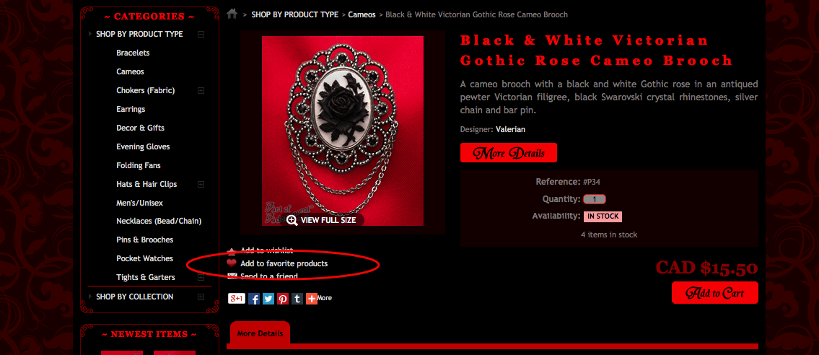Share product via Google +1 icon
Screen dimensions: 819x355
click(x=237, y=298)
